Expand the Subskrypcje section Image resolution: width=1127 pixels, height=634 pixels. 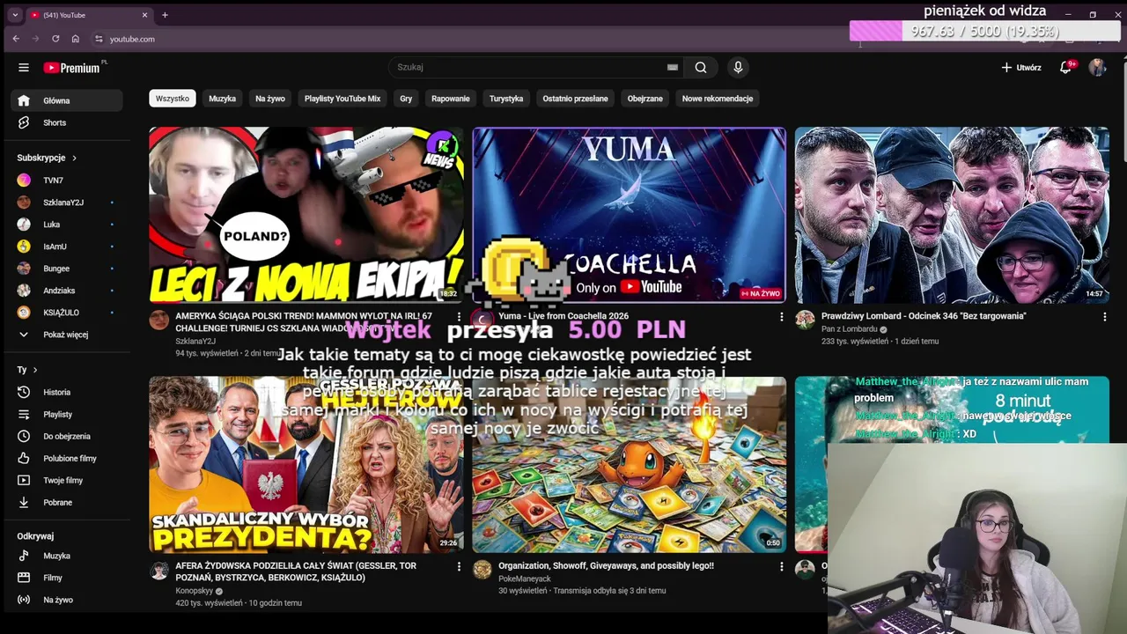click(48, 158)
